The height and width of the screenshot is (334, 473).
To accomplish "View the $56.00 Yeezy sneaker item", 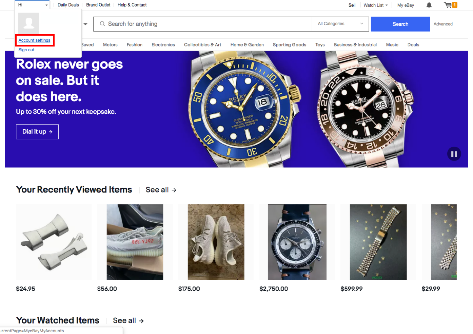I will coord(135,242).
